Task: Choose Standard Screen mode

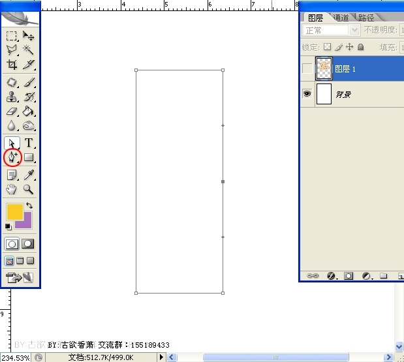Action: (10, 261)
